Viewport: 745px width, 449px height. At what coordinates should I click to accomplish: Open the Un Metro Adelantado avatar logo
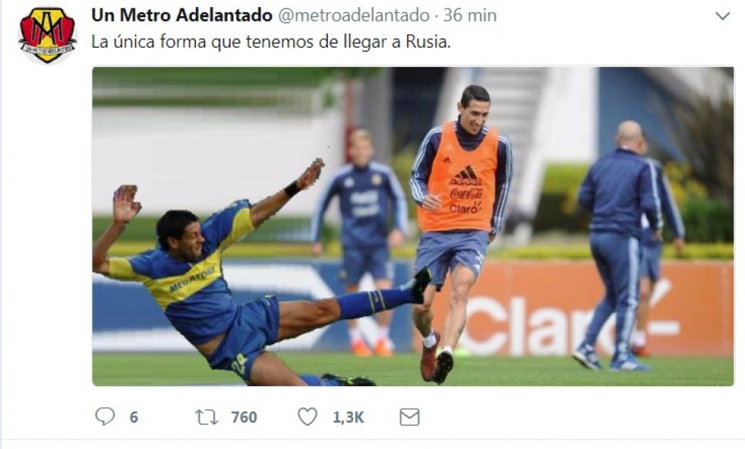47,35
